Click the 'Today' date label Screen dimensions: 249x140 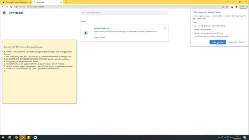coord(83,21)
